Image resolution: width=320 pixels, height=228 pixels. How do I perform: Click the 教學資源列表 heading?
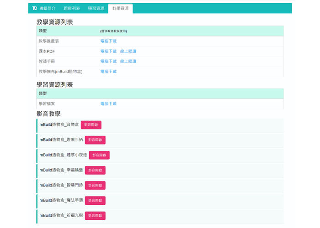click(54, 22)
